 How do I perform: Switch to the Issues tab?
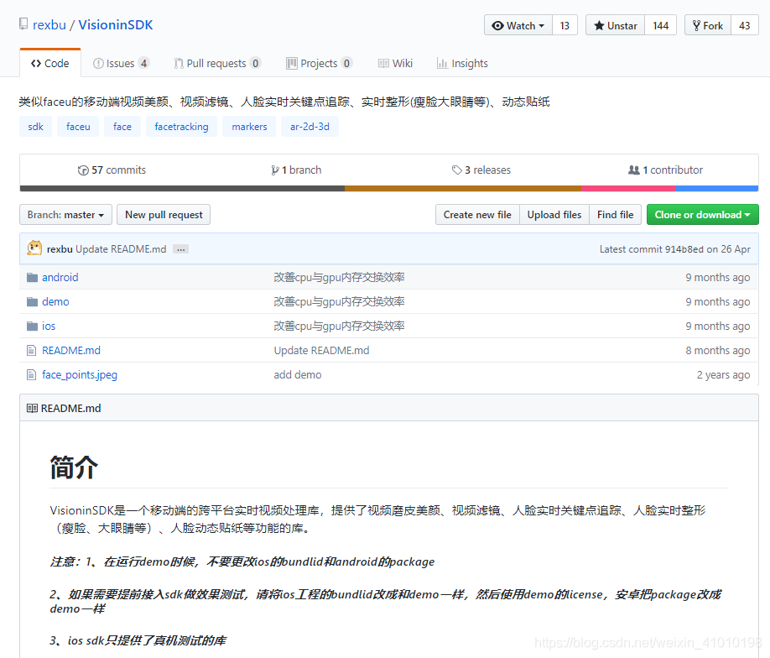[x=121, y=64]
